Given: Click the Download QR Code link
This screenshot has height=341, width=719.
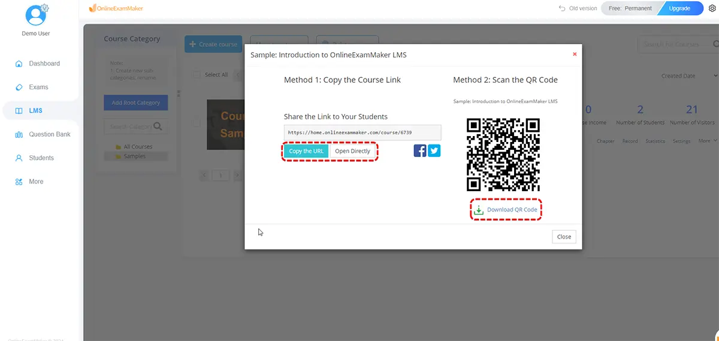Looking at the screenshot, I should point(512,210).
